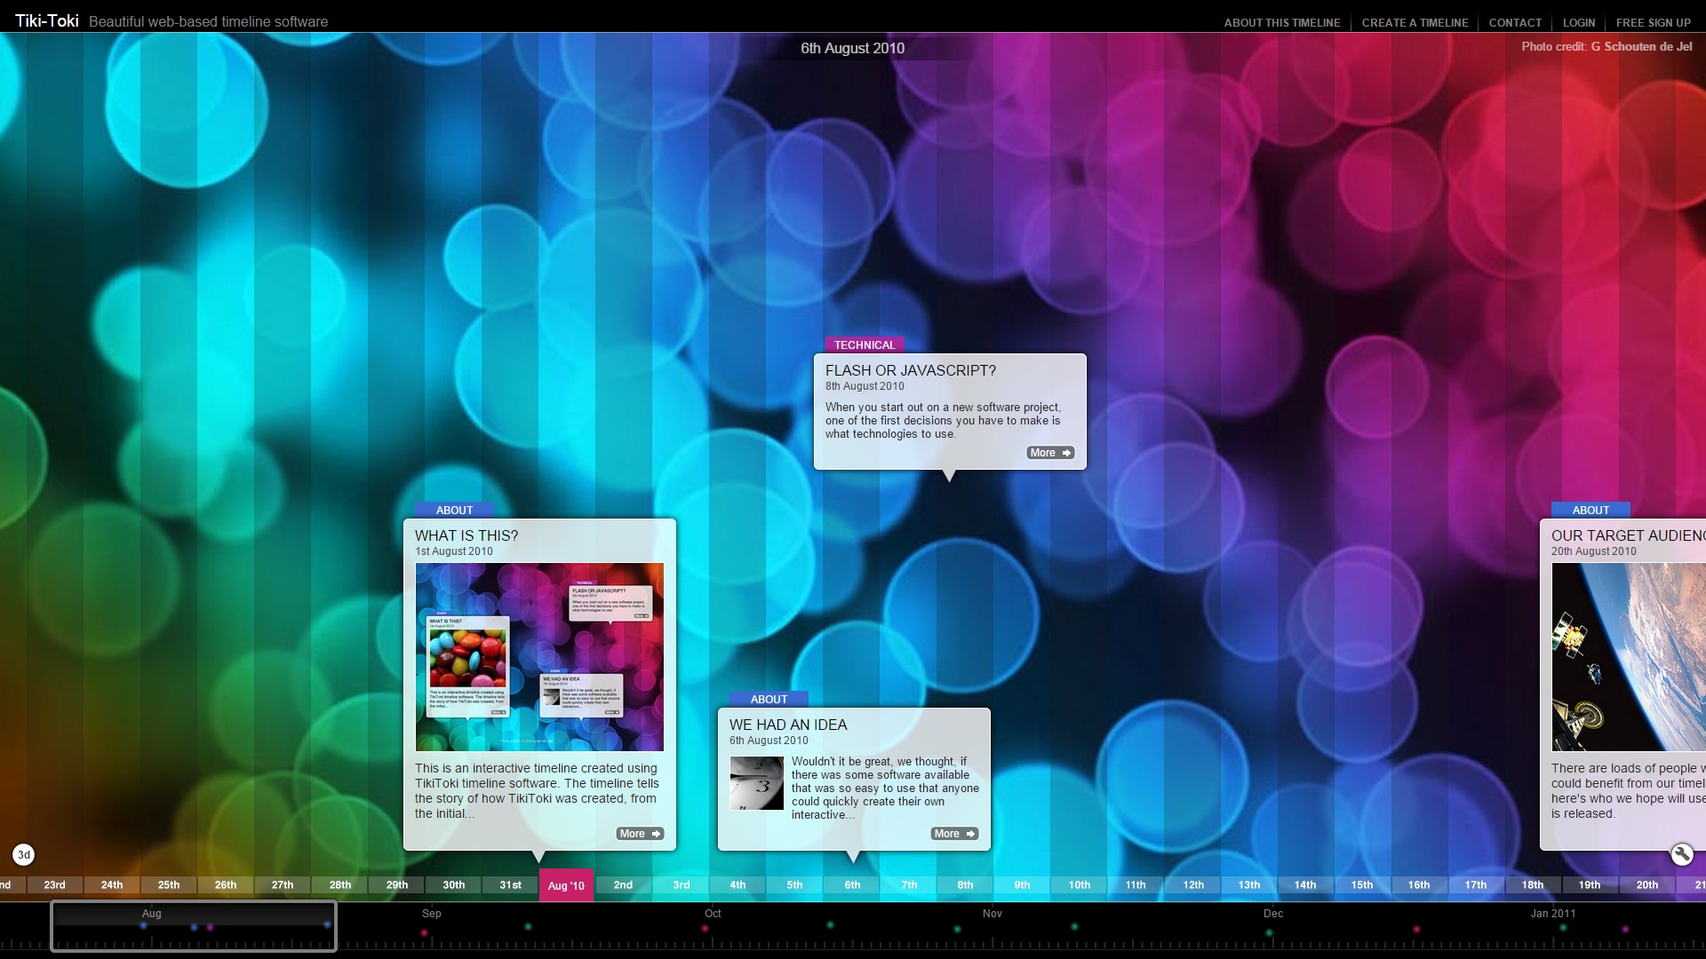The height and width of the screenshot is (959, 1706).
Task: Open Create A Timeline menu item
Action: pos(1415,23)
